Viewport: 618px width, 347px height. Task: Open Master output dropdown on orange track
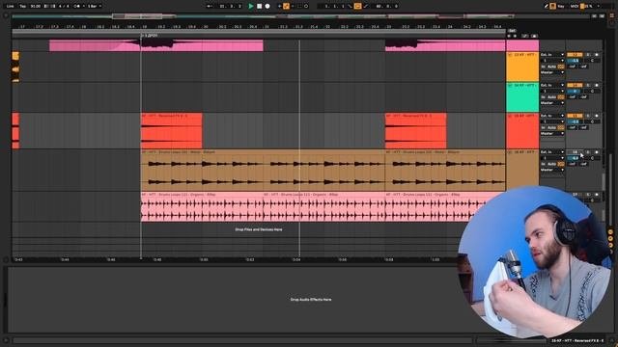[x=552, y=73]
